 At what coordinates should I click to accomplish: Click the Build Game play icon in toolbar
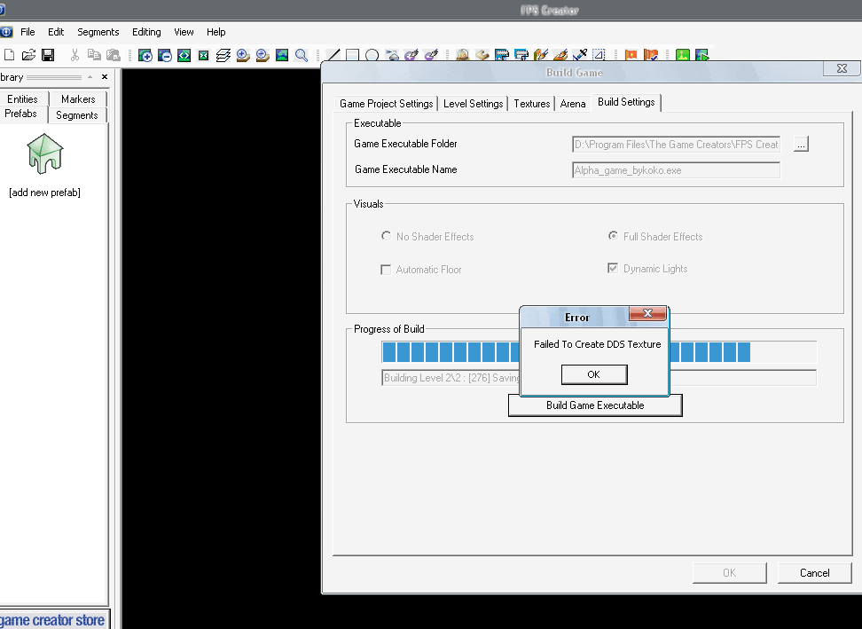point(702,55)
